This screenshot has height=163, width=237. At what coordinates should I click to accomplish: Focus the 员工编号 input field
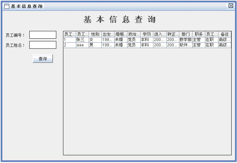tap(43, 35)
